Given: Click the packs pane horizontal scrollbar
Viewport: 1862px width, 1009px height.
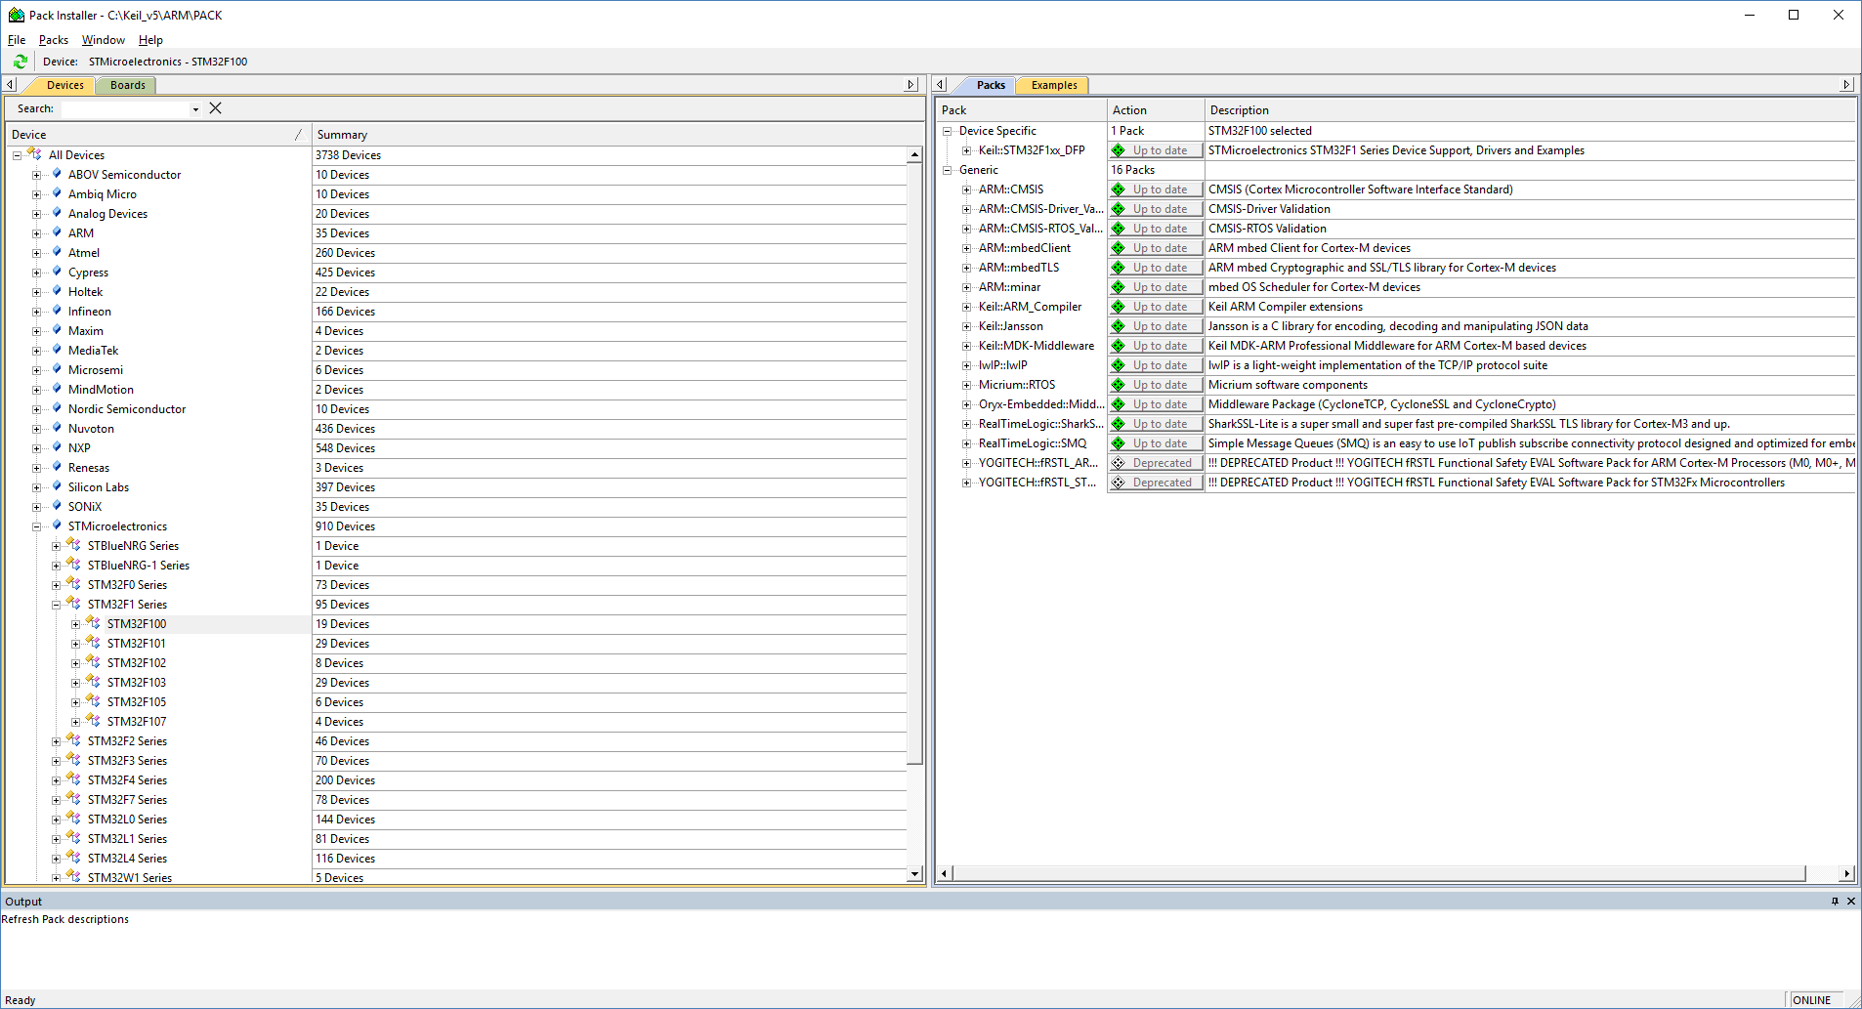Looking at the screenshot, I should tap(1379, 873).
